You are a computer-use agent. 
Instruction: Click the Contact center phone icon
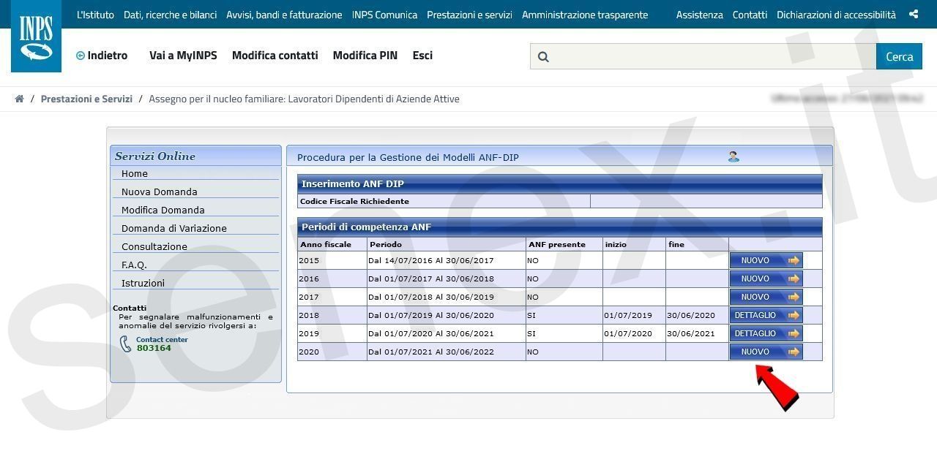[x=125, y=344]
